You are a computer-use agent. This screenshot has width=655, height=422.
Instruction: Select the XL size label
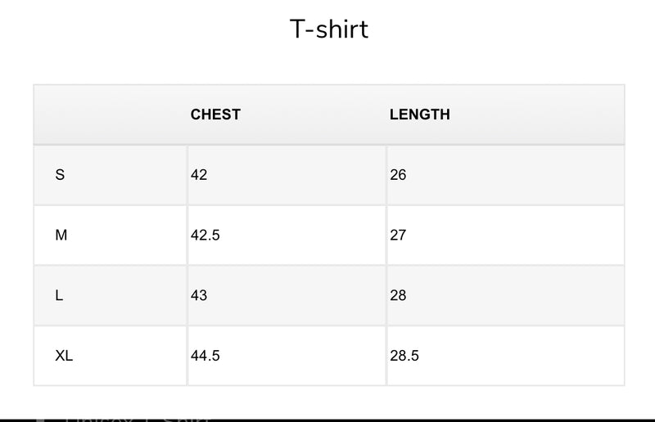tap(64, 356)
